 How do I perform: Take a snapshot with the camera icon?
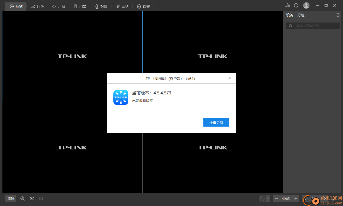coord(32,198)
